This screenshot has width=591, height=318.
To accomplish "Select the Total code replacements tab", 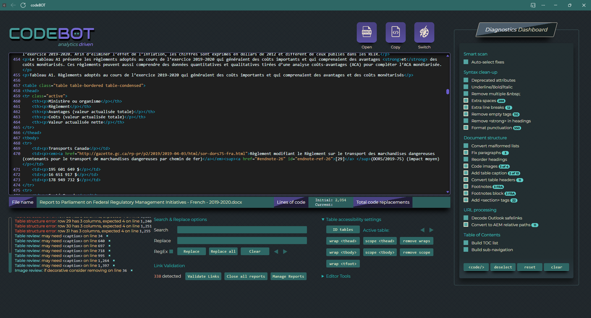I will tap(383, 202).
